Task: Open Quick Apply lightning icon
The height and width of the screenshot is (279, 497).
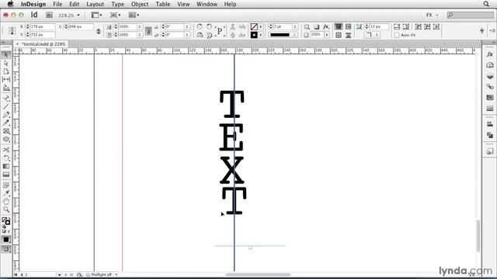Action: (x=481, y=30)
